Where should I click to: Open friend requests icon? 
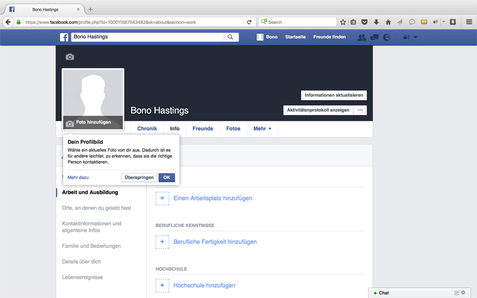point(362,38)
